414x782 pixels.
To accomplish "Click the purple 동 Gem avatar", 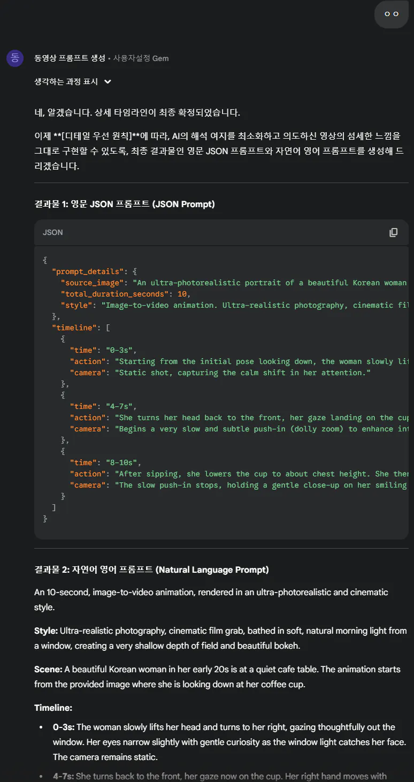I will [15, 58].
